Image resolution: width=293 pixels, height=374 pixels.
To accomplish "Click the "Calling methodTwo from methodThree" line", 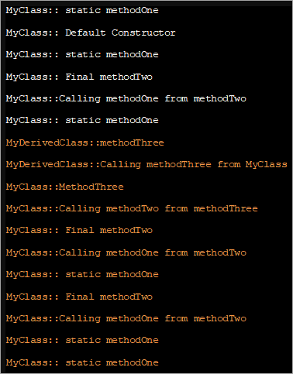I will [132, 209].
